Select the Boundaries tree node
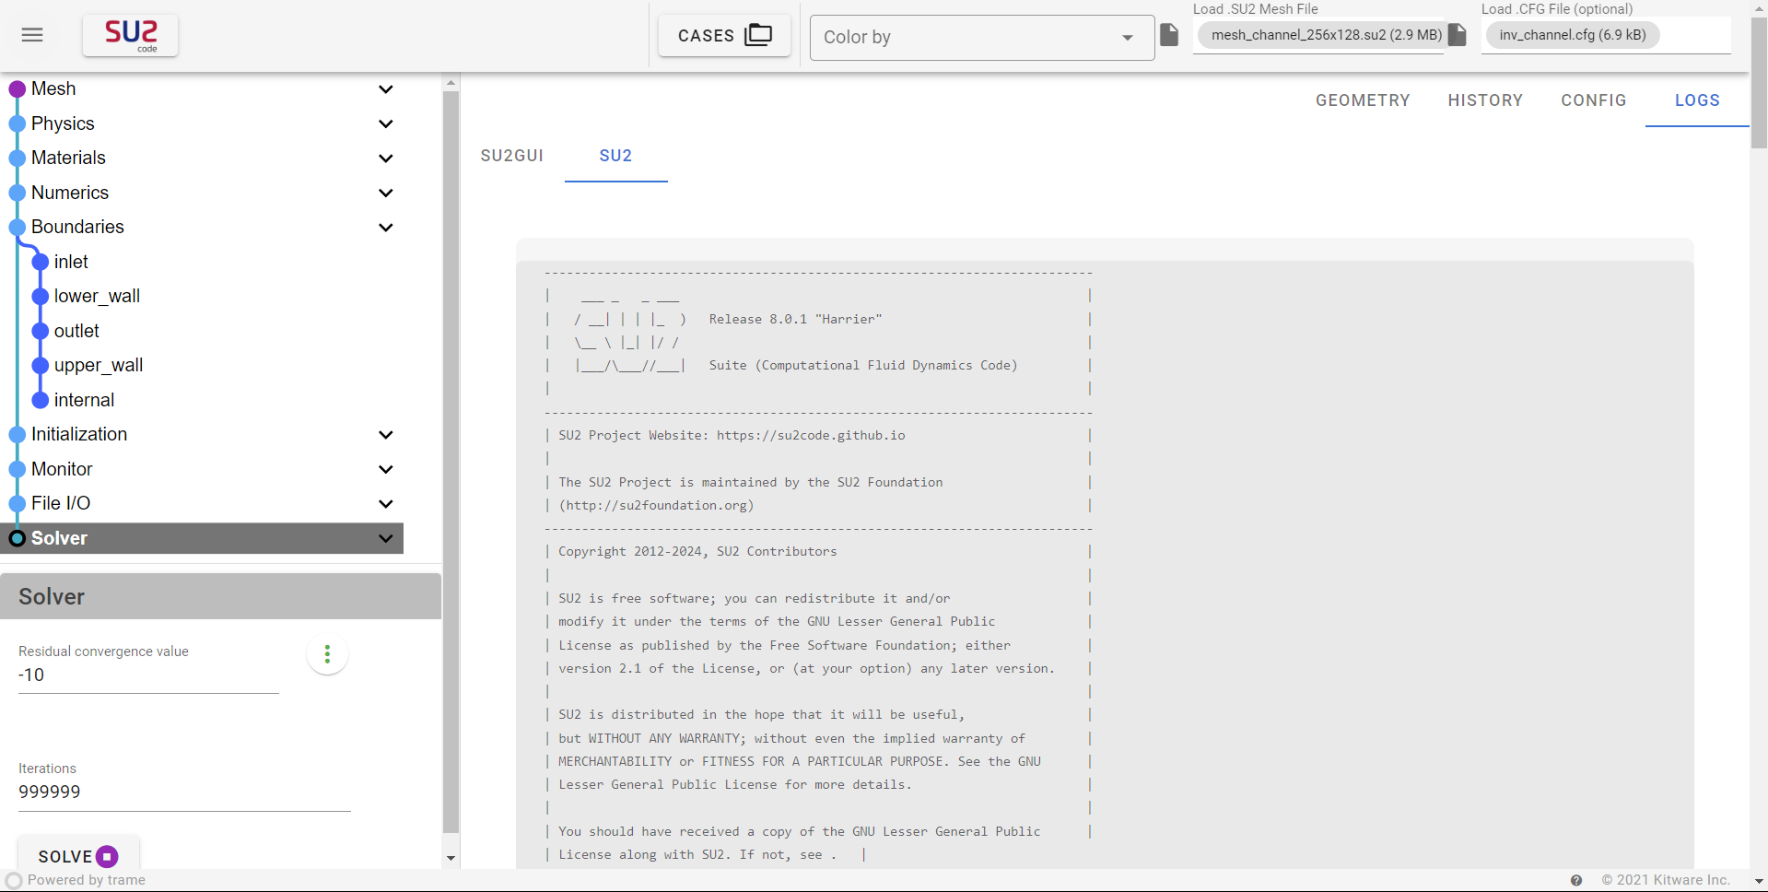The height and width of the screenshot is (892, 1768). click(x=77, y=227)
